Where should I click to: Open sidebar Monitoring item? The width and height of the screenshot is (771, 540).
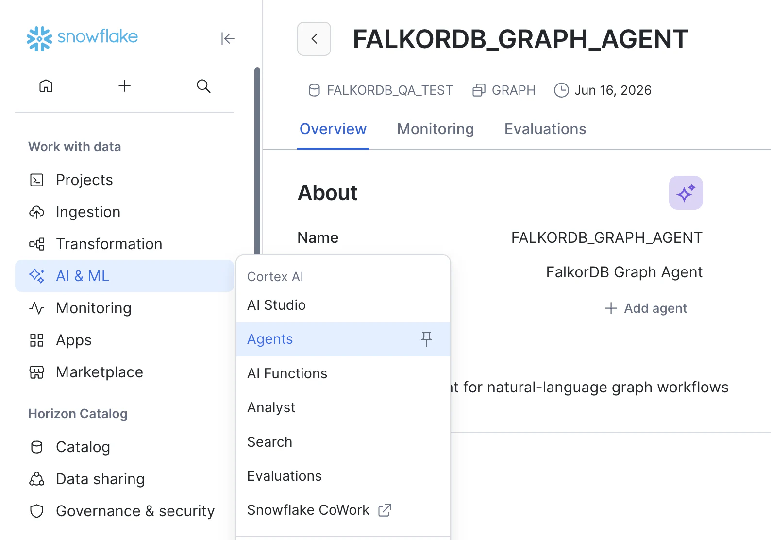click(124, 308)
